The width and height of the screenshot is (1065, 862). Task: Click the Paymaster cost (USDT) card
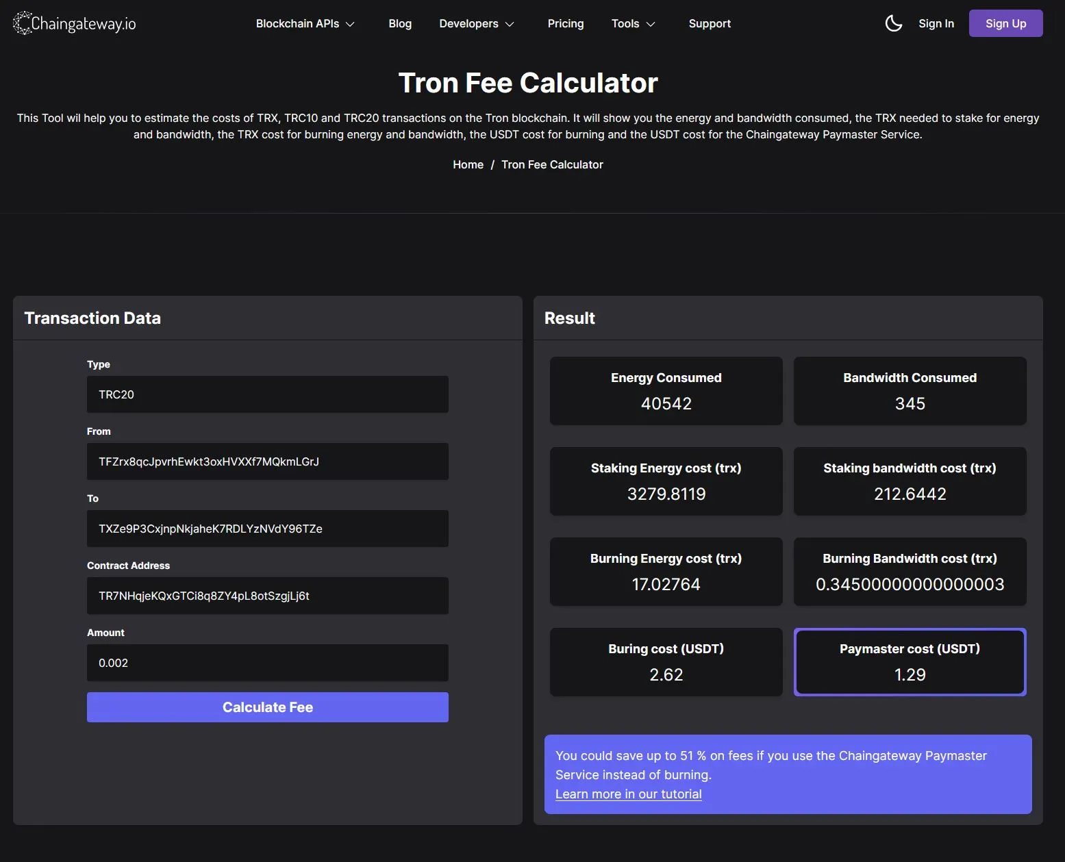pos(910,662)
